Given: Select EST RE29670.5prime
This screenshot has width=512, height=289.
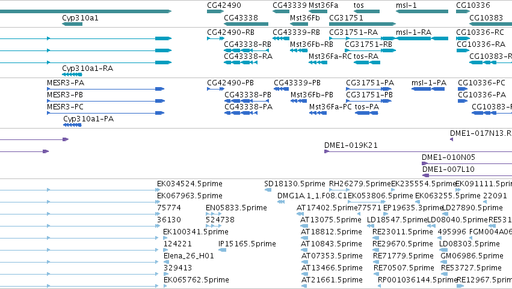Looking at the screenshot, I should [376, 250].
